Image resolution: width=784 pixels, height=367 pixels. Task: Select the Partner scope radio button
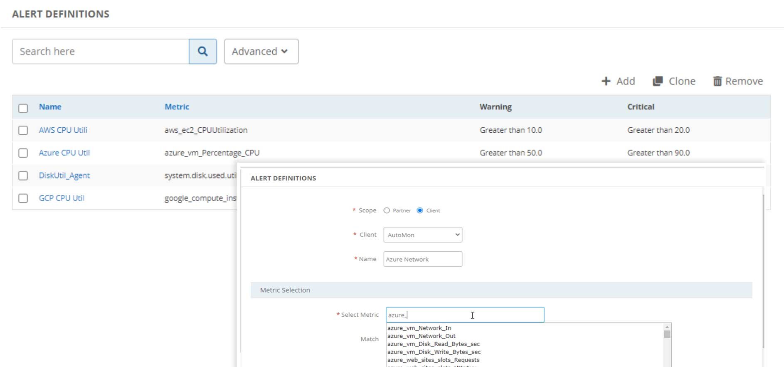click(x=387, y=211)
